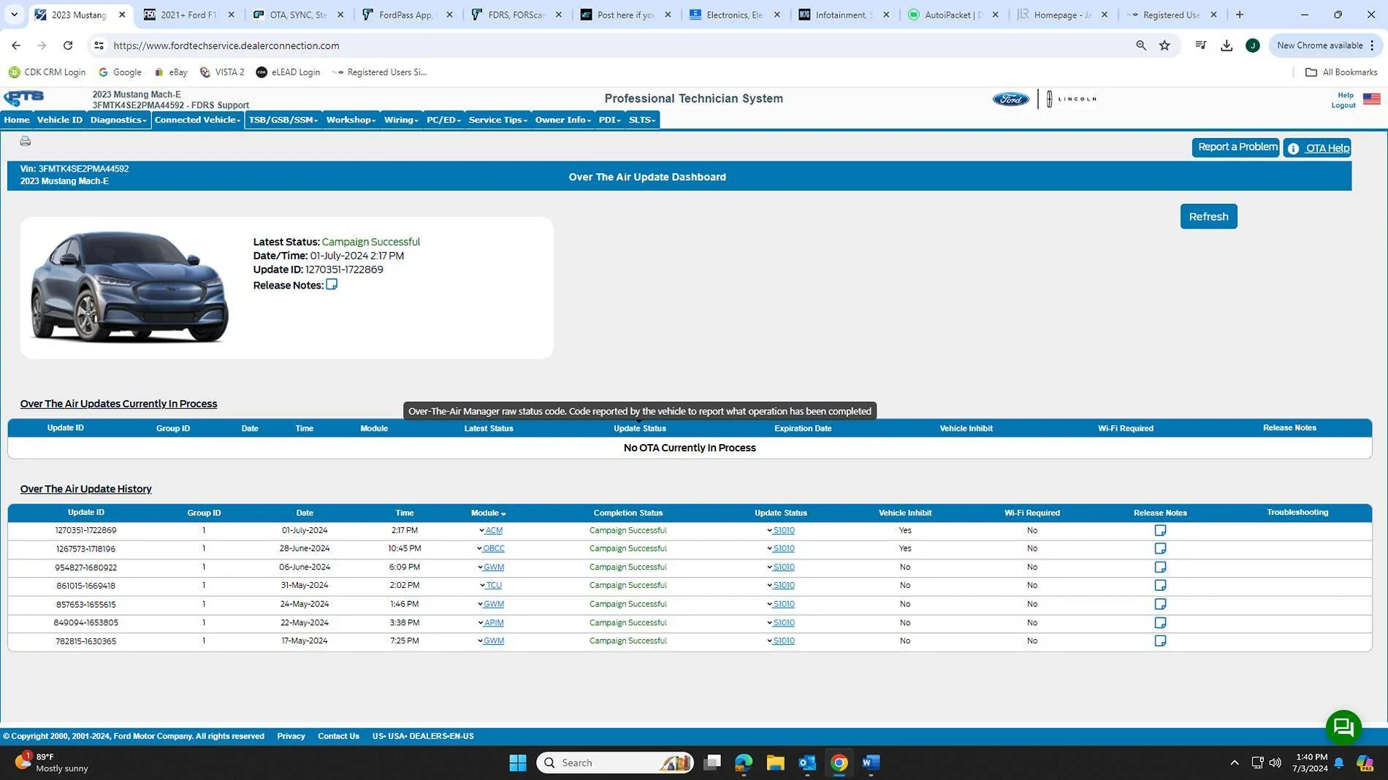
Task: Reload the page in Chrome
Action: [x=68, y=45]
